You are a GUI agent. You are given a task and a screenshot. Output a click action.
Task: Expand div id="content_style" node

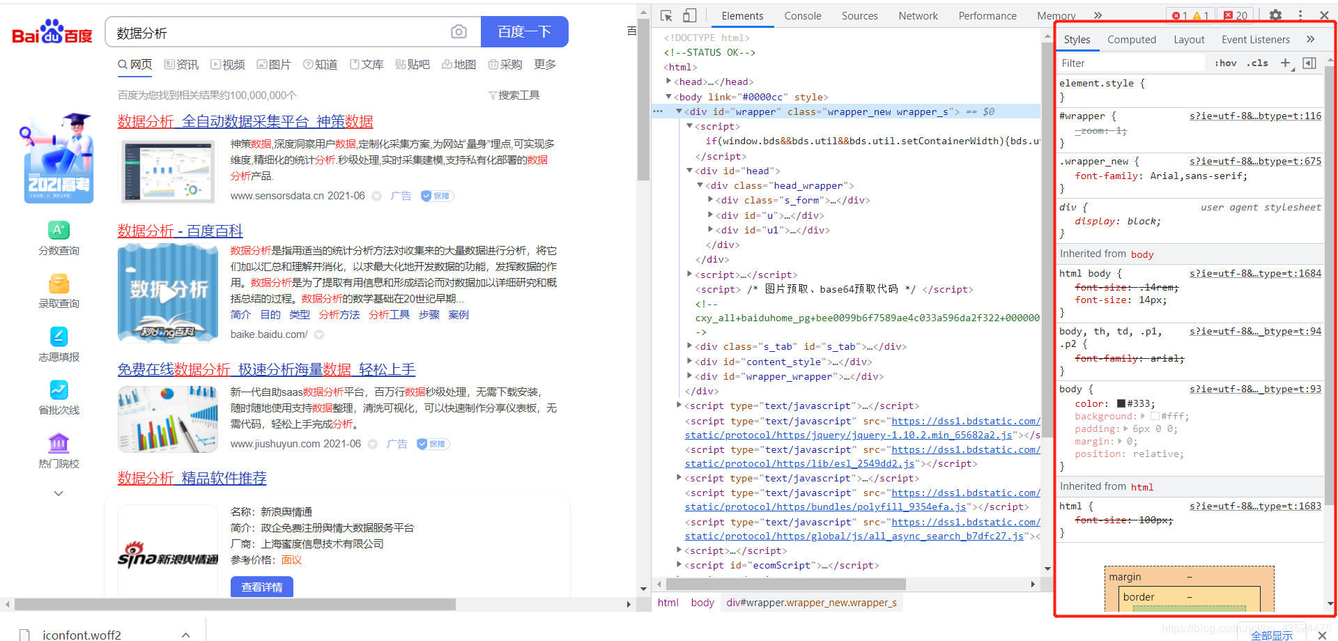(x=690, y=362)
